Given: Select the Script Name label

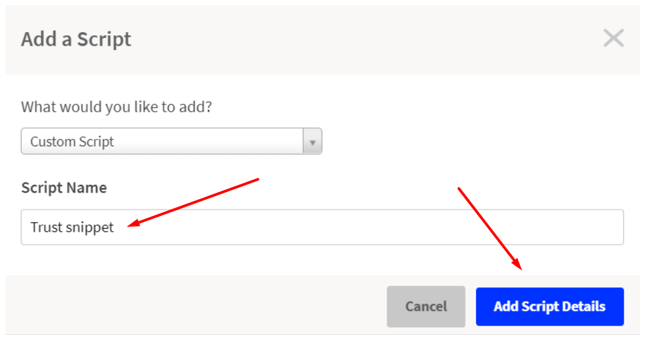Looking at the screenshot, I should pyautogui.click(x=64, y=188).
